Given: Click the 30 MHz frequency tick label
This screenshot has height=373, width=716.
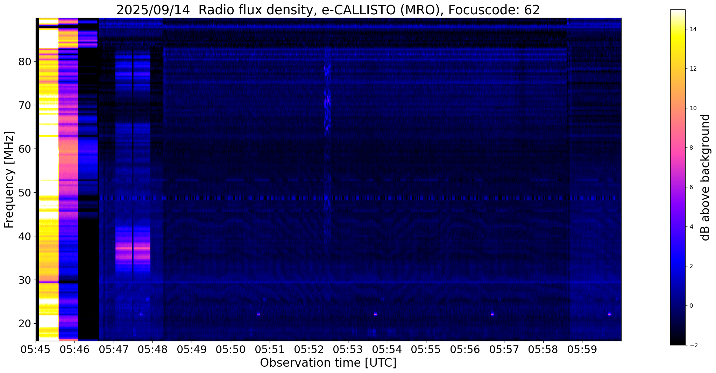Looking at the screenshot, I should (24, 280).
